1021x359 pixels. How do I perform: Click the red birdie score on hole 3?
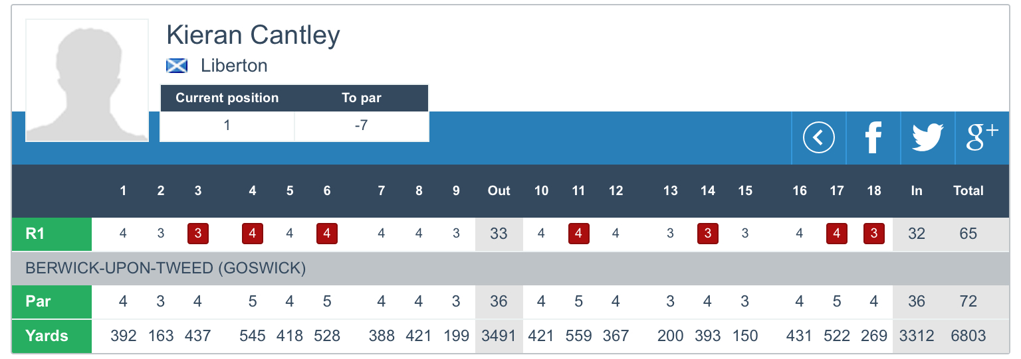198,234
